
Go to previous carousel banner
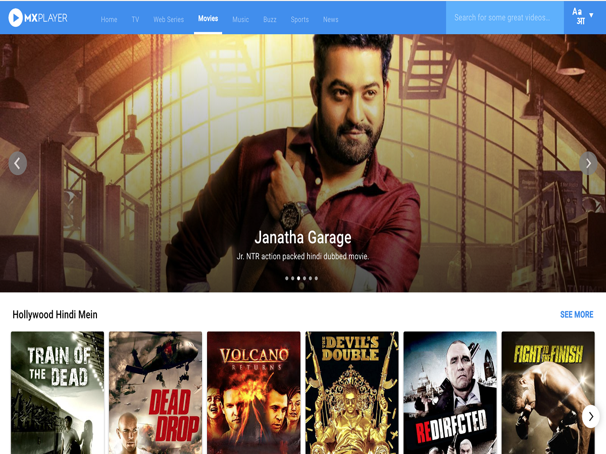tap(18, 163)
